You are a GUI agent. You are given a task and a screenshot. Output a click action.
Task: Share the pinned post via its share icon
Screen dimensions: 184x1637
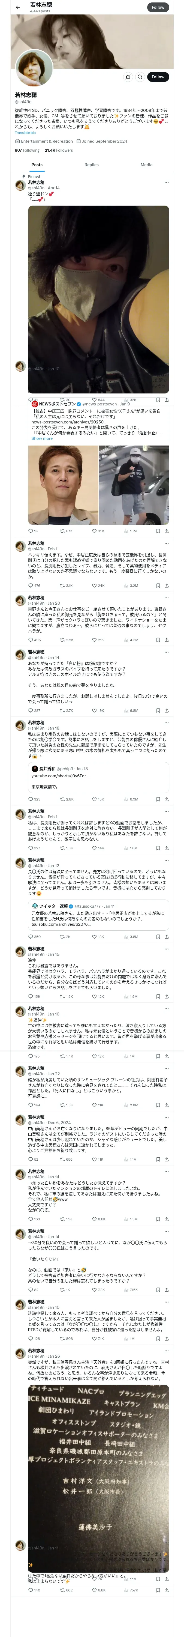pyautogui.click(x=166, y=400)
